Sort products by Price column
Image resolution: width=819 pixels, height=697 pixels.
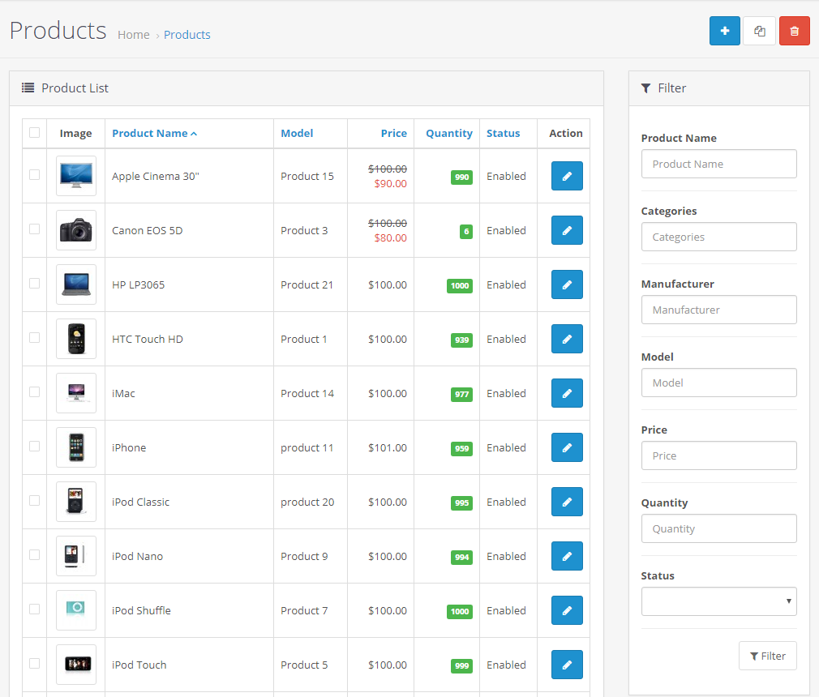coord(394,134)
